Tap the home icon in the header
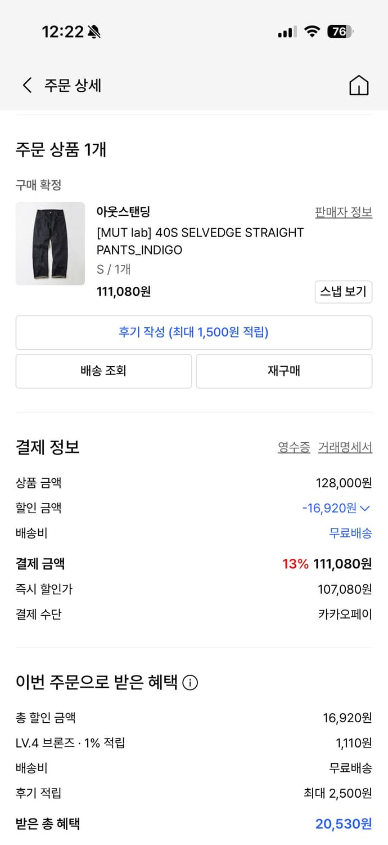Screen dimensions: 388x845 coord(359,85)
